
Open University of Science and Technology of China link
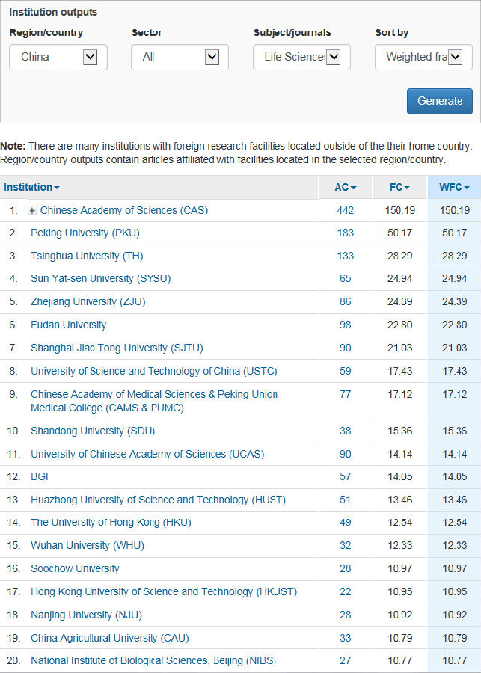click(x=154, y=371)
